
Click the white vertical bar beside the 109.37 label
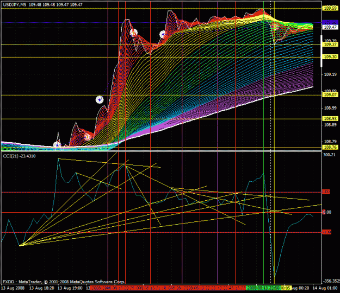322,51
